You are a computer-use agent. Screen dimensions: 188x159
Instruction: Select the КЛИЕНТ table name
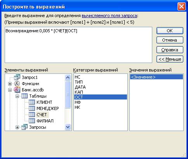pos(44,102)
